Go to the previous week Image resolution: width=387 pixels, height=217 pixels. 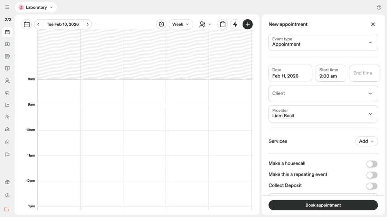(38, 24)
